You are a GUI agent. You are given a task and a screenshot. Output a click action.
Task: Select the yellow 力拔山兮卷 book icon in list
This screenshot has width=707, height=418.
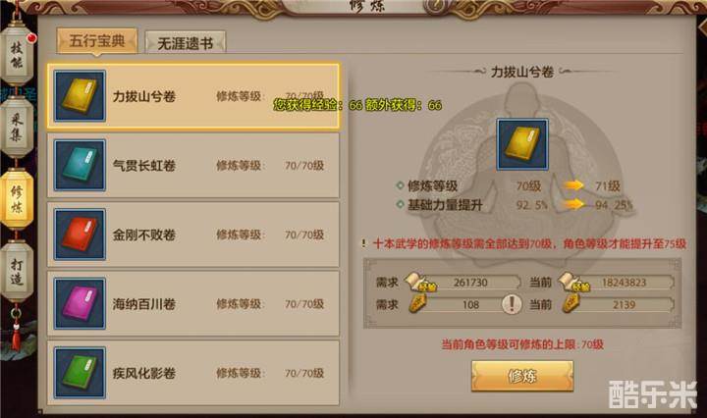[x=80, y=96]
